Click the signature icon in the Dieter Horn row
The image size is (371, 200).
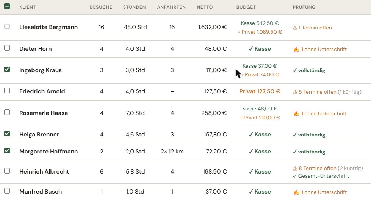click(296, 50)
